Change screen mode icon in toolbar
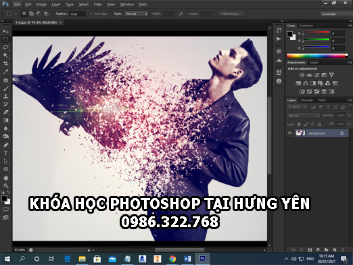The width and height of the screenshot is (353, 265). click(5, 218)
